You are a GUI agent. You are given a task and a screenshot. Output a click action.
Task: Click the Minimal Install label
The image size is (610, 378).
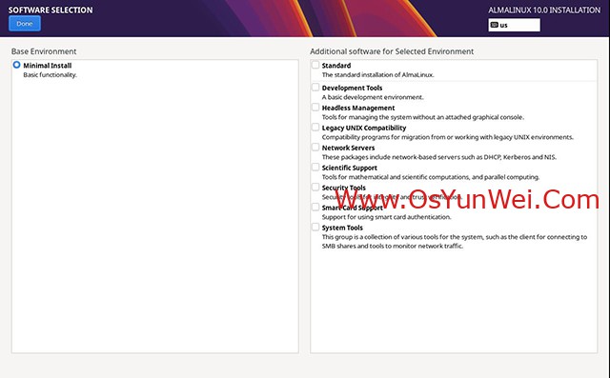[47, 66]
